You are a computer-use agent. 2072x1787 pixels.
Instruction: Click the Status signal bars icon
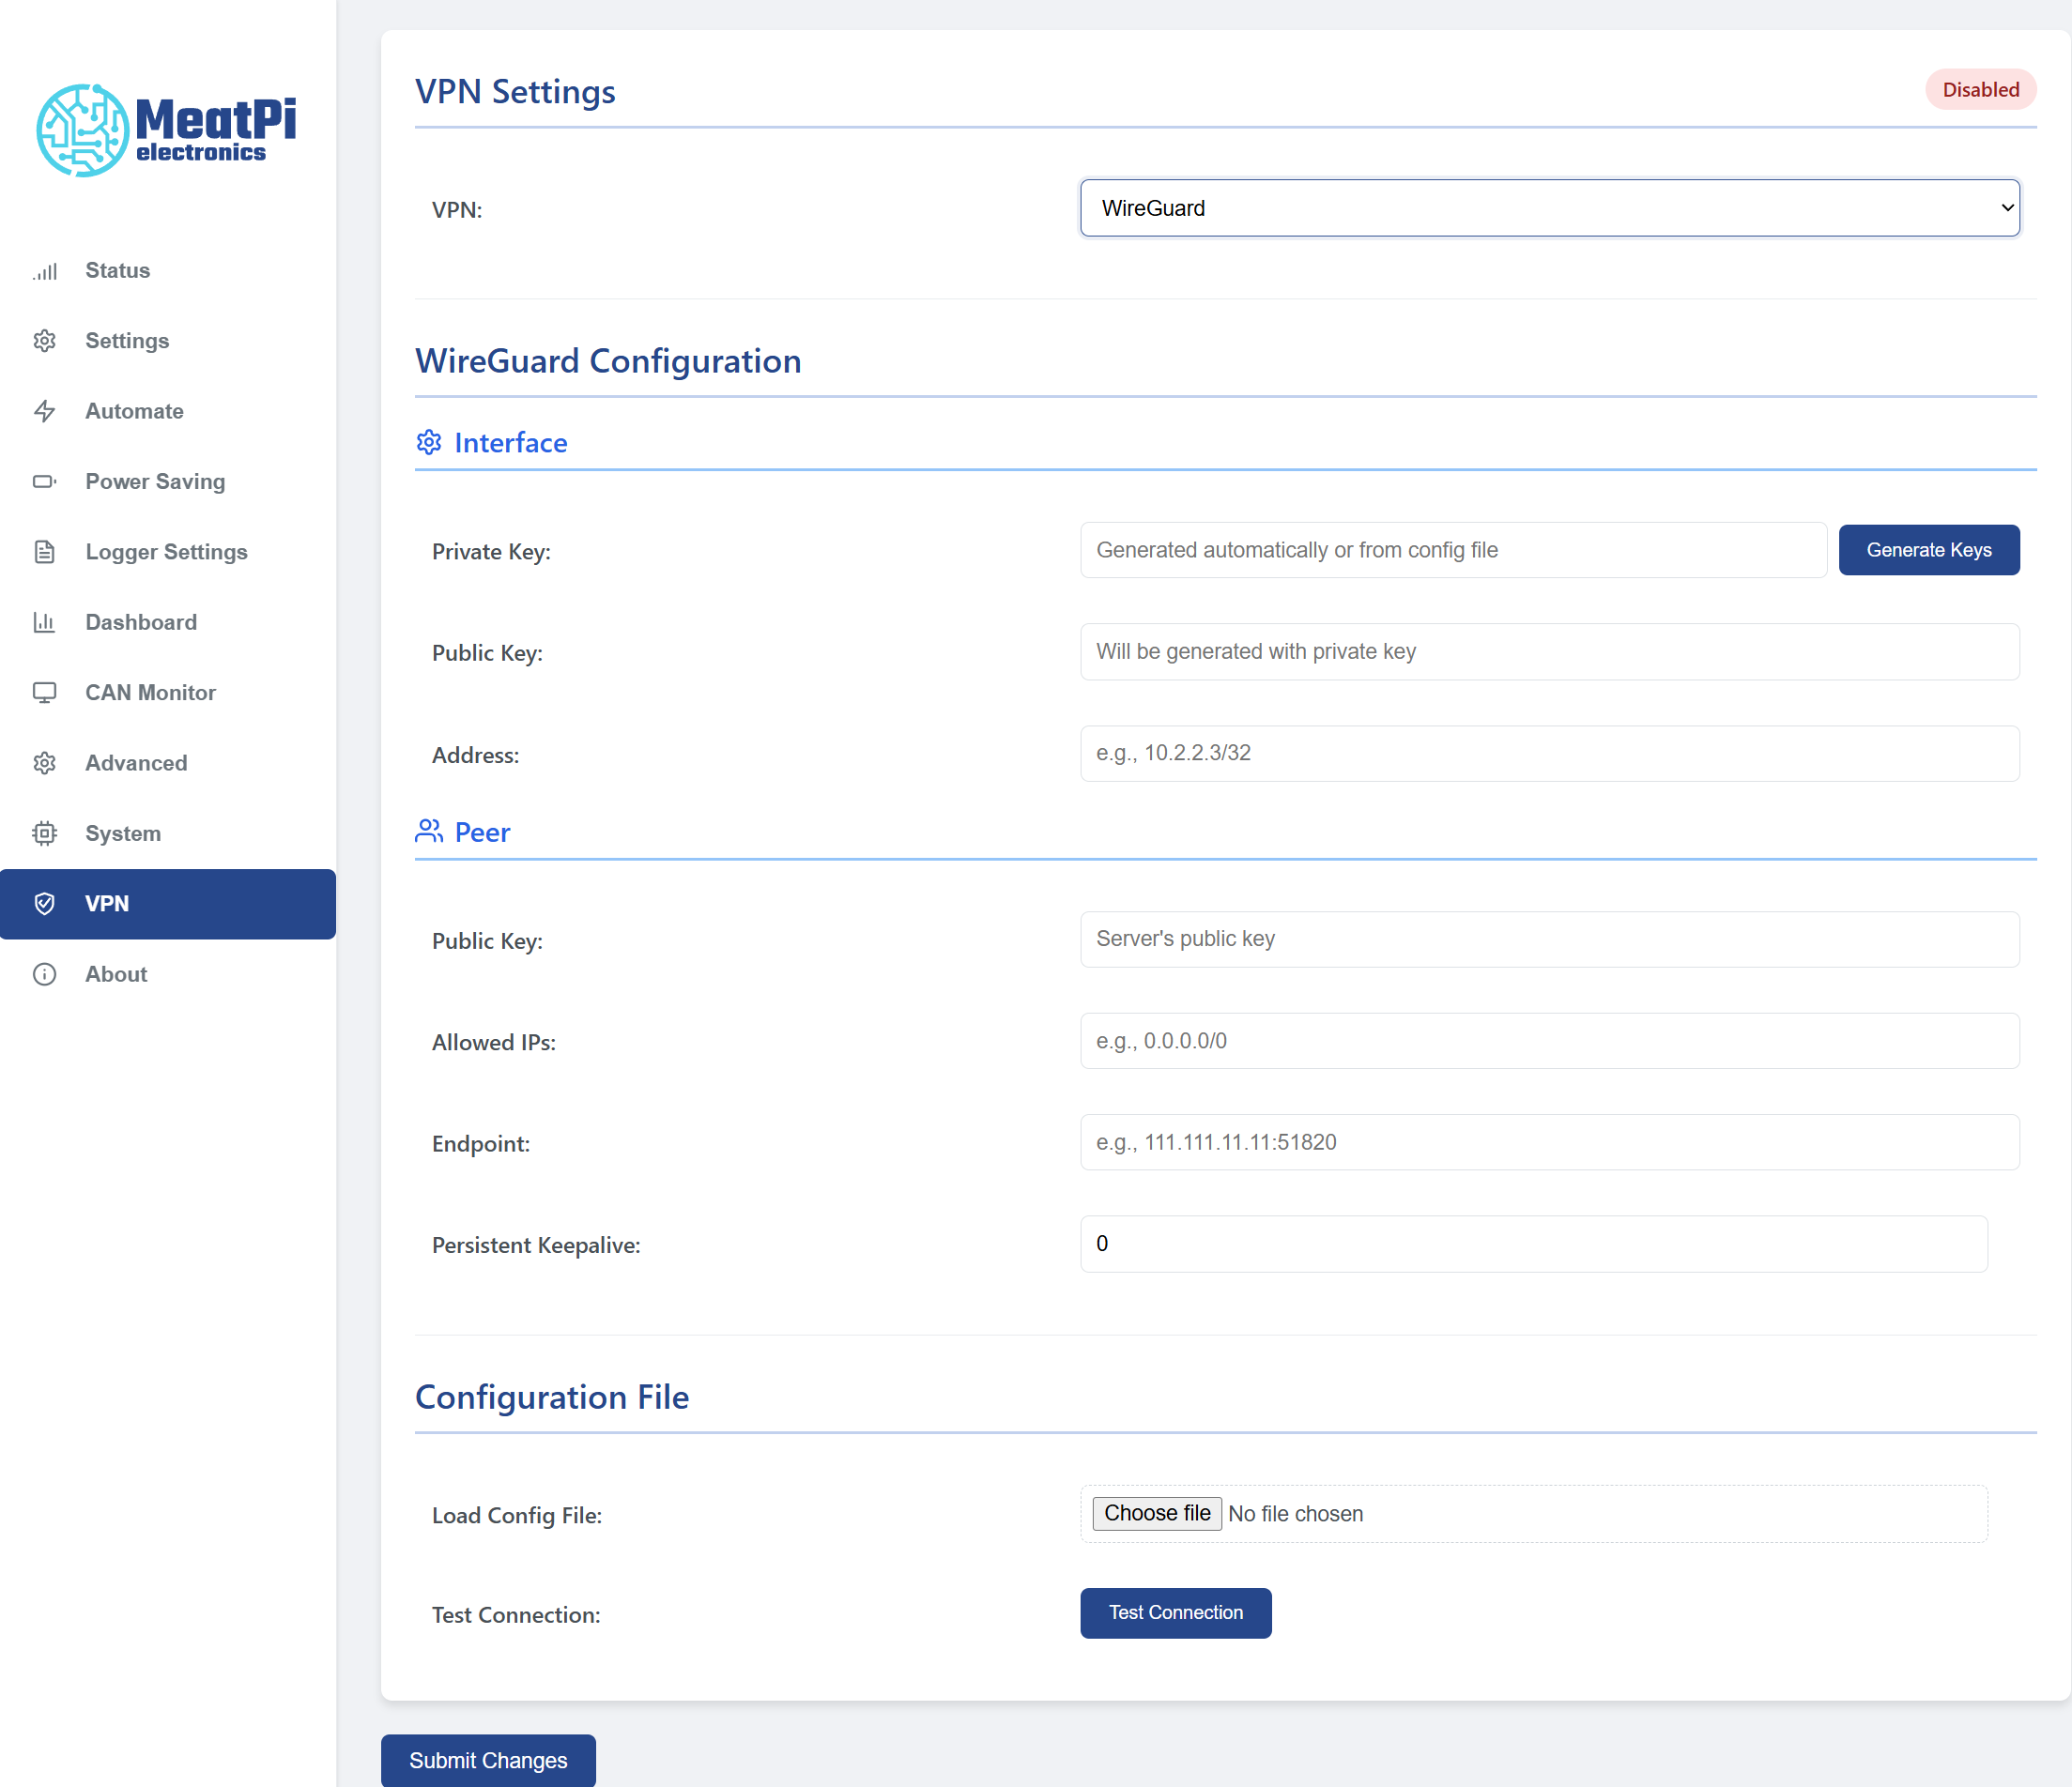(45, 271)
